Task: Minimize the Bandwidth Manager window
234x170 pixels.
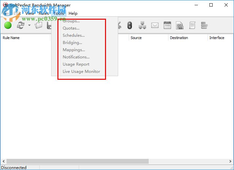Action: tap(196, 5)
